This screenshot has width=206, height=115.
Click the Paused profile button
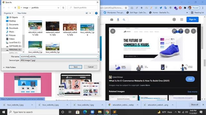click(194, 8)
